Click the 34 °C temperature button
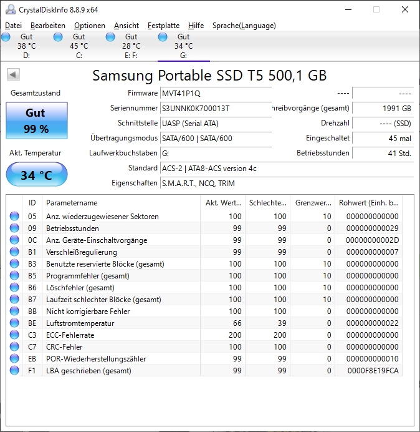 (x=37, y=175)
